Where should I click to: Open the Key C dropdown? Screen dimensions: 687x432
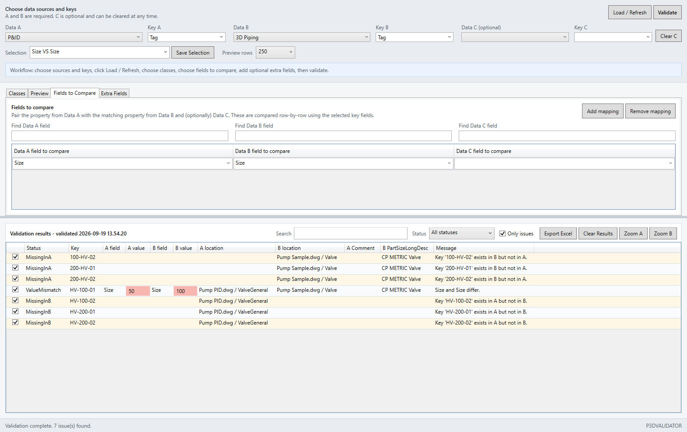613,37
